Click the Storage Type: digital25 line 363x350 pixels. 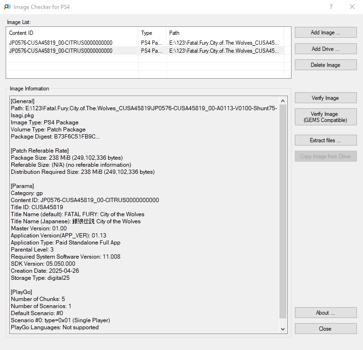tap(40, 278)
